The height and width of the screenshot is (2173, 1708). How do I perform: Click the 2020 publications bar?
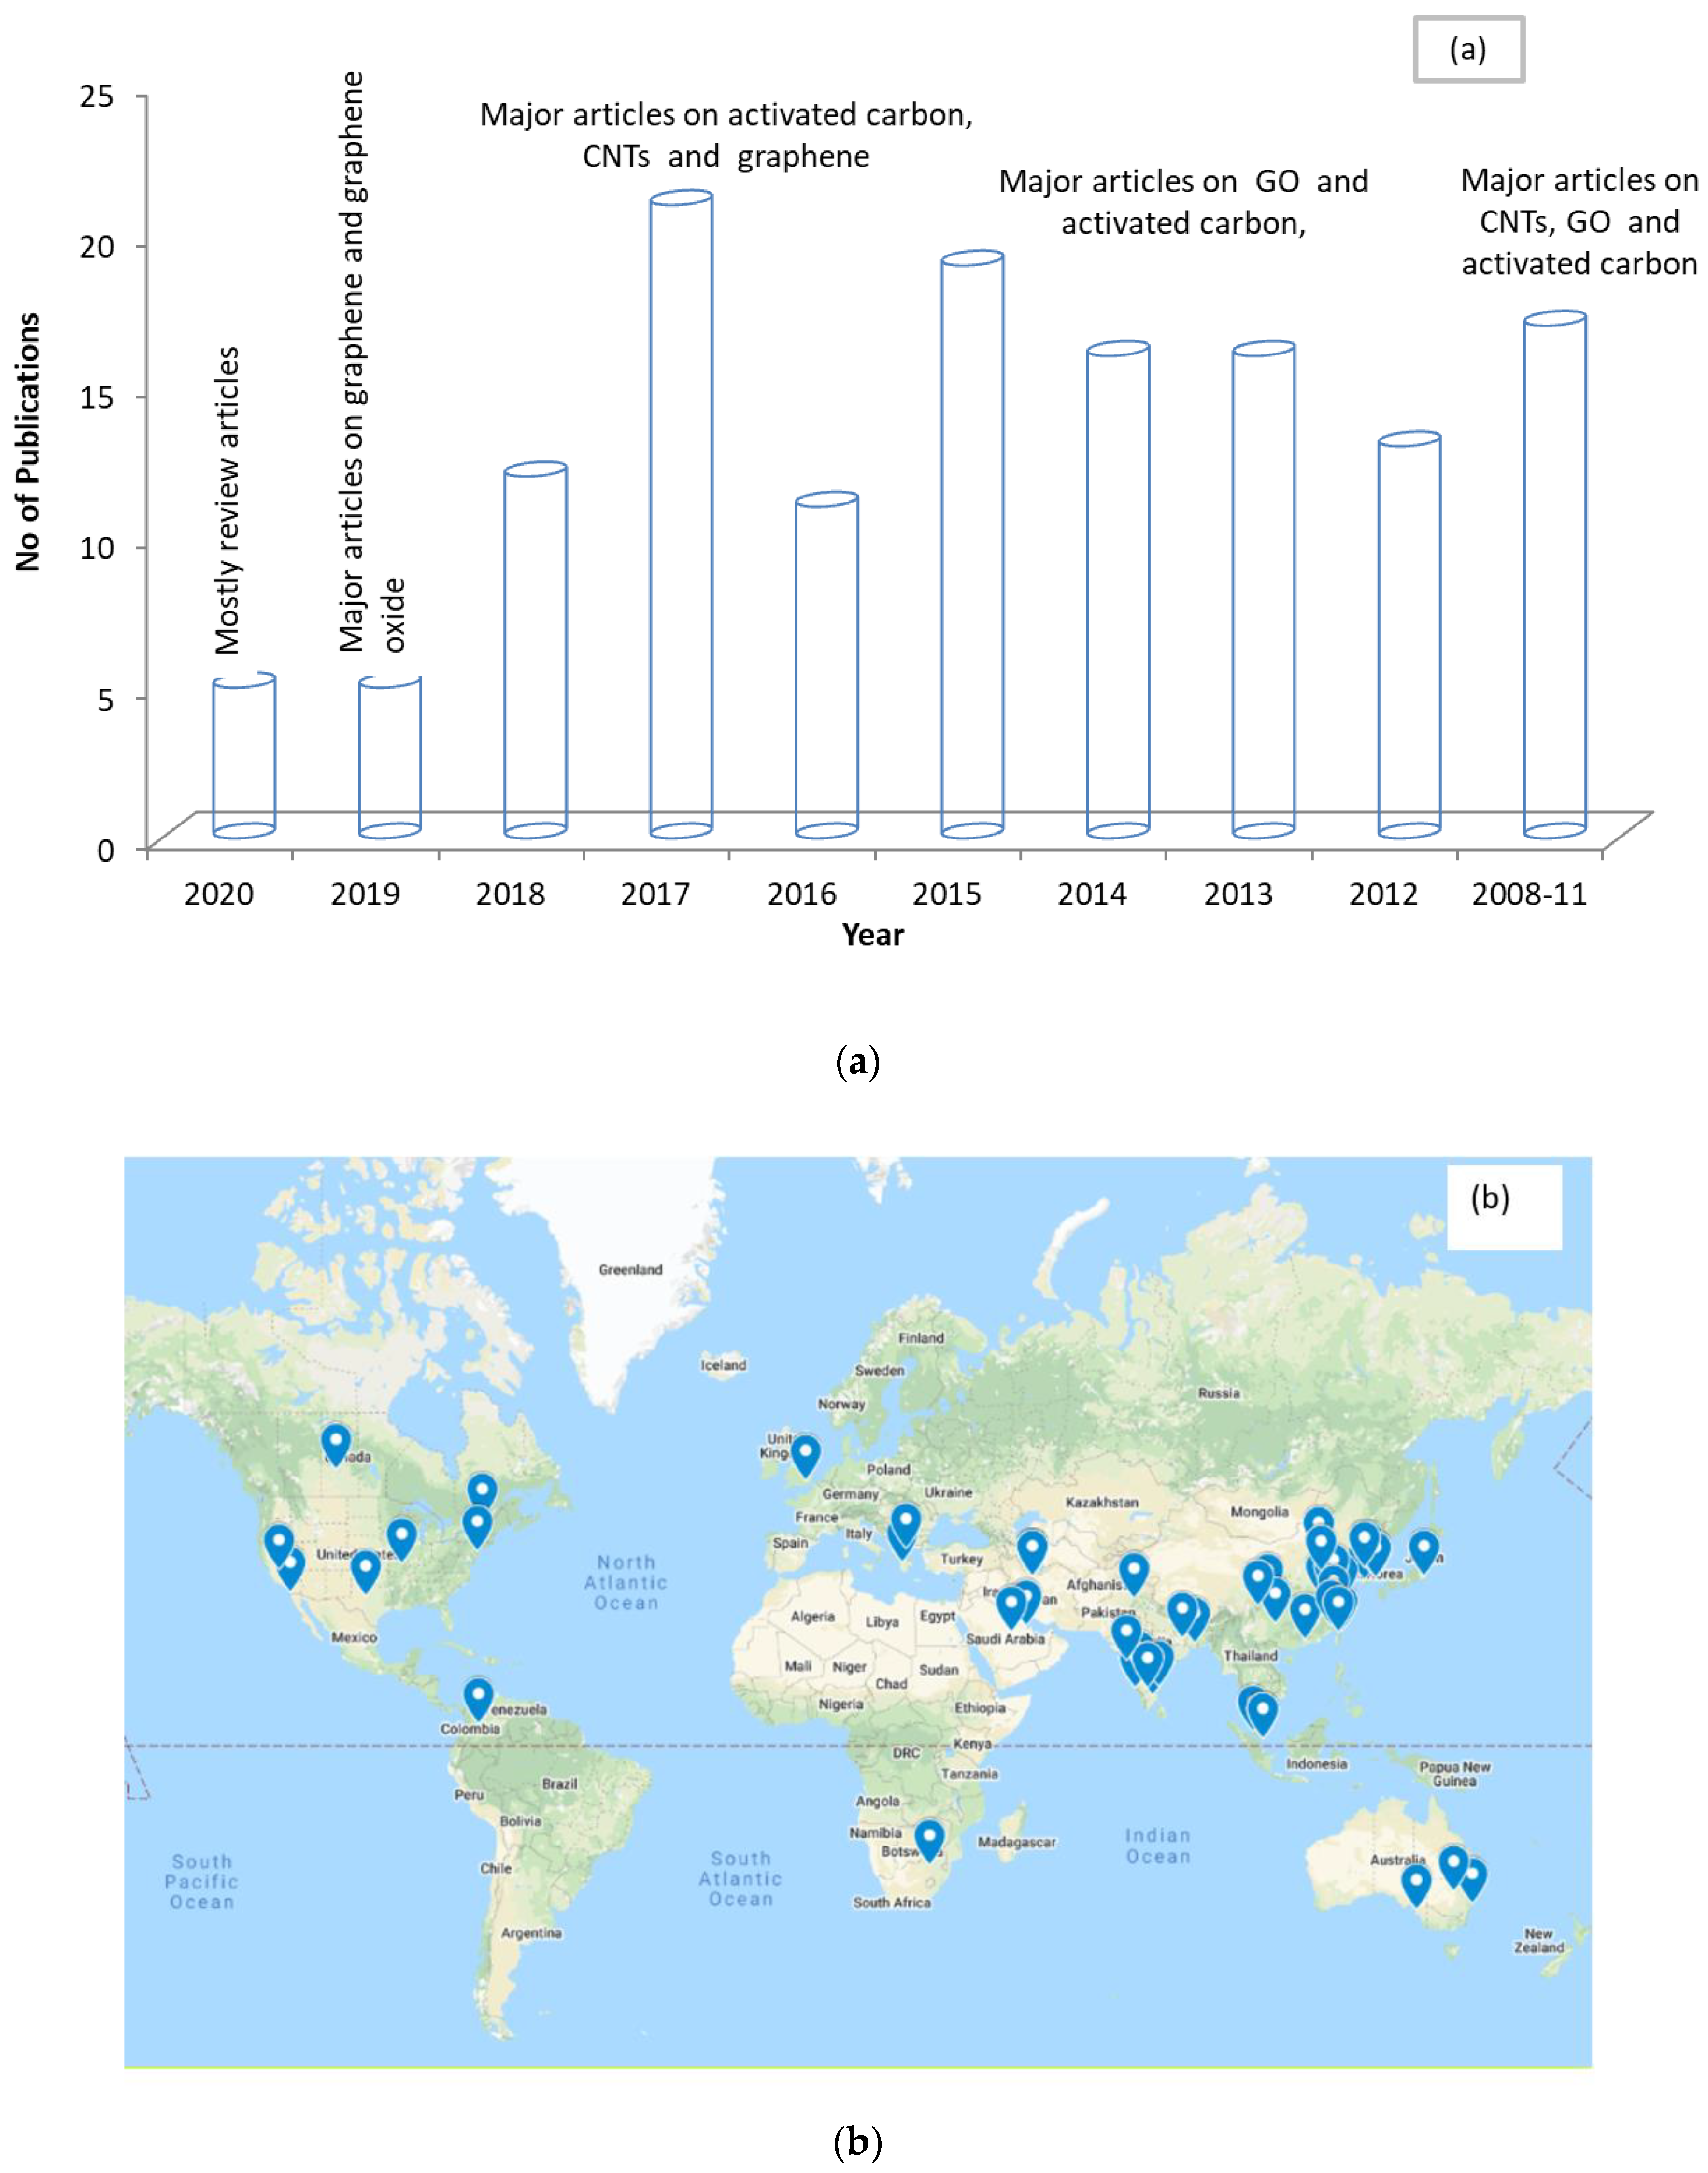point(244,757)
